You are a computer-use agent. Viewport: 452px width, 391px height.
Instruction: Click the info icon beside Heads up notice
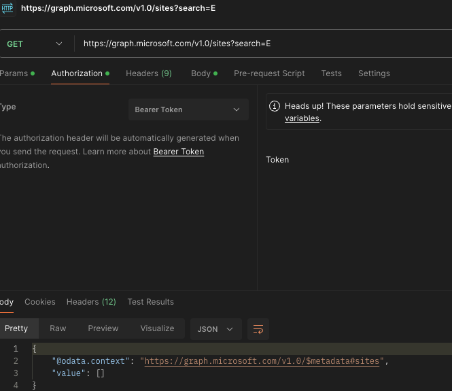(275, 106)
